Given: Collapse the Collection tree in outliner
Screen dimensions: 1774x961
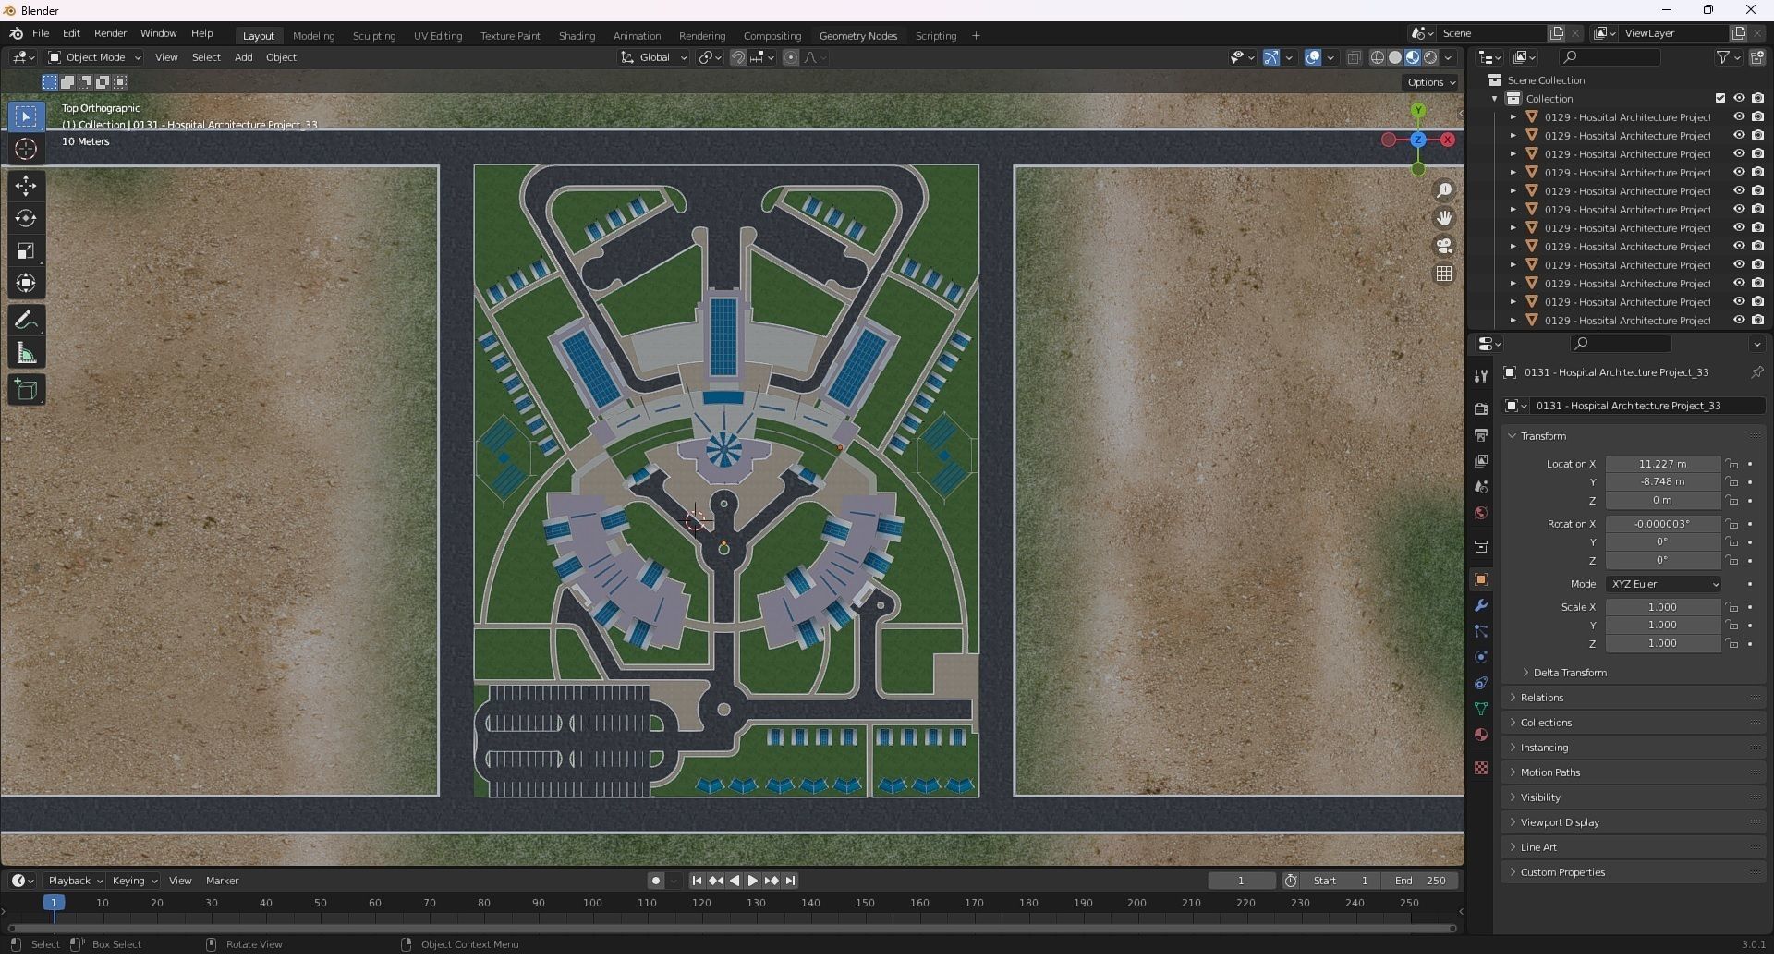Looking at the screenshot, I should (1495, 99).
